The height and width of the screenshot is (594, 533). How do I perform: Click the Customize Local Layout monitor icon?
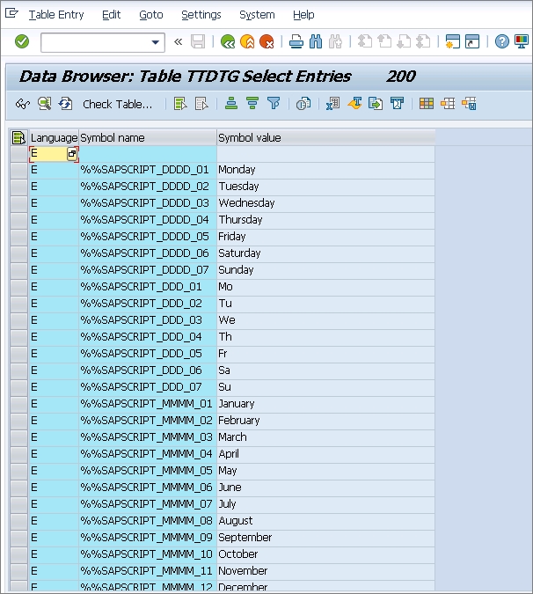pyautogui.click(x=522, y=41)
